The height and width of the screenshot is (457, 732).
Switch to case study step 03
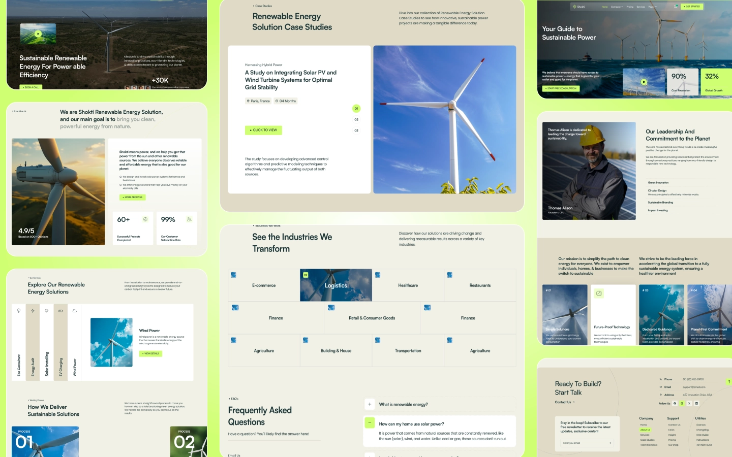[x=356, y=130]
